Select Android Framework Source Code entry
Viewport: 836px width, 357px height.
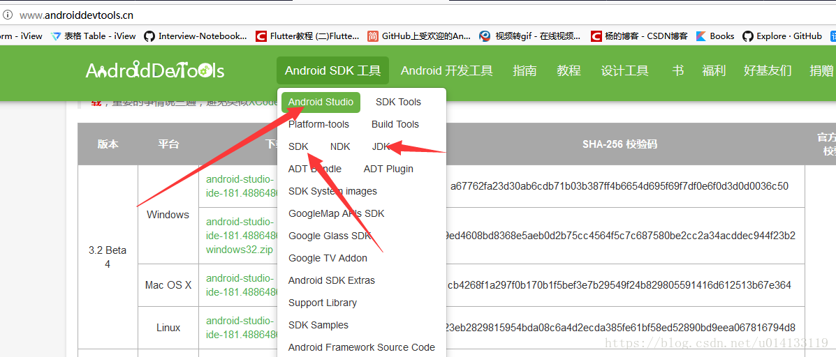362,348
